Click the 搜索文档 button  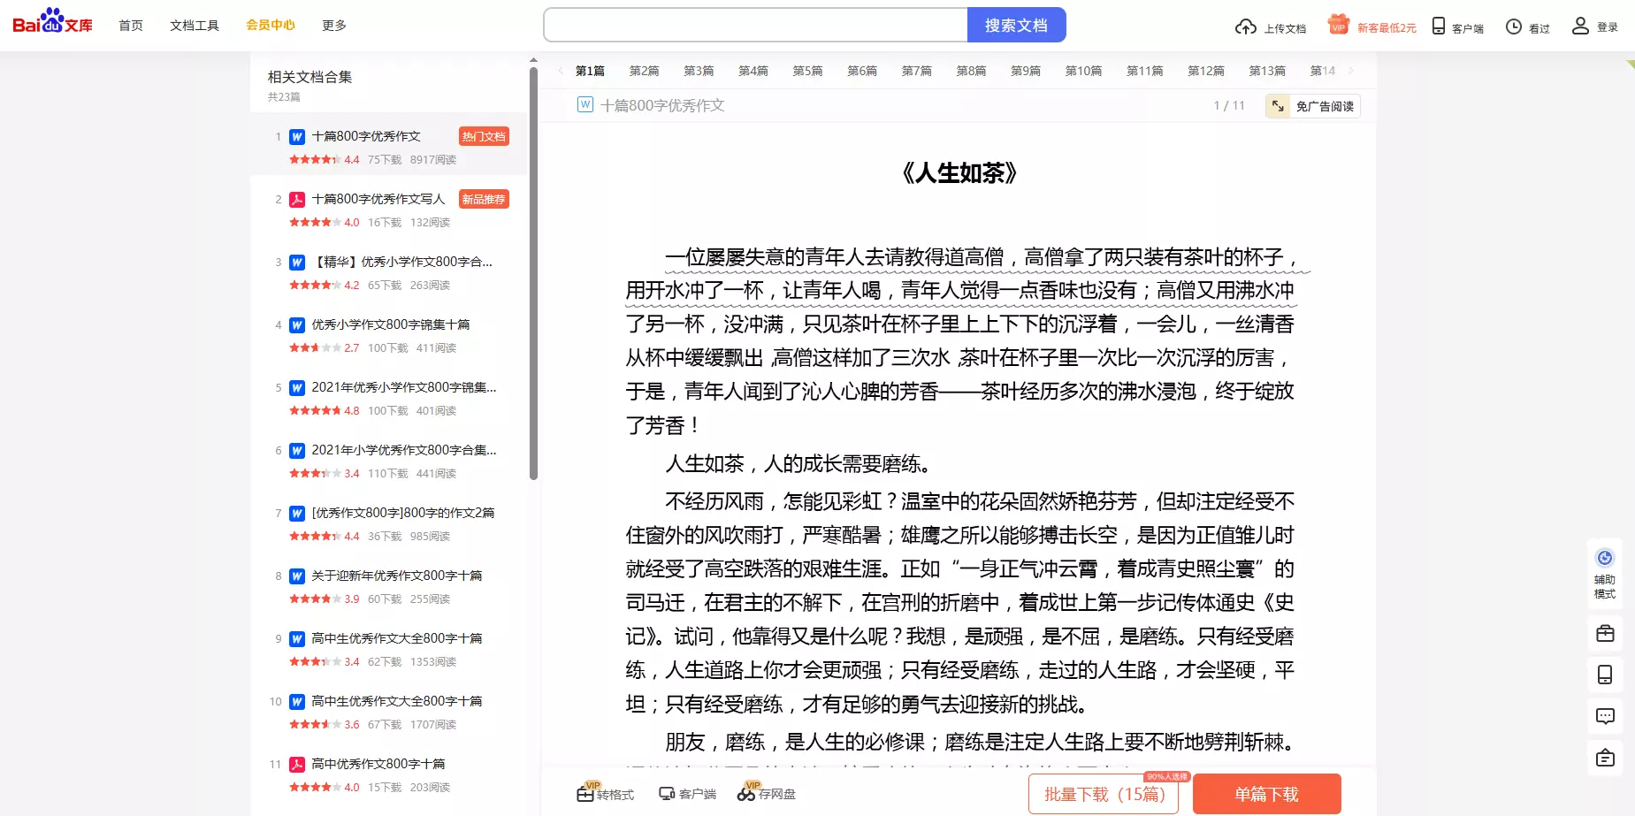pyautogui.click(x=1017, y=25)
